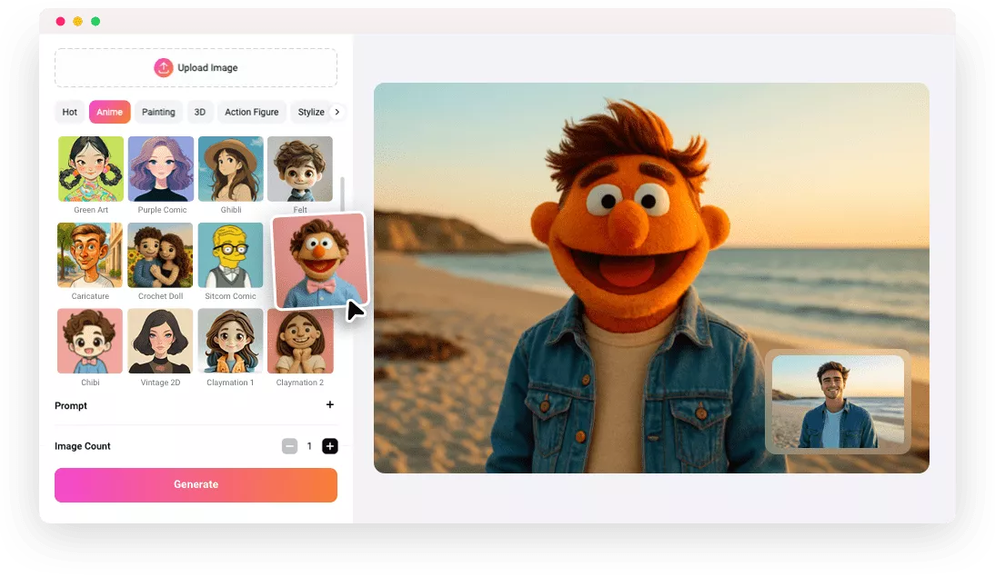Image resolution: width=995 pixels, height=577 pixels.
Task: Pick the Claymation 2 style thumbnail
Action: tap(300, 341)
